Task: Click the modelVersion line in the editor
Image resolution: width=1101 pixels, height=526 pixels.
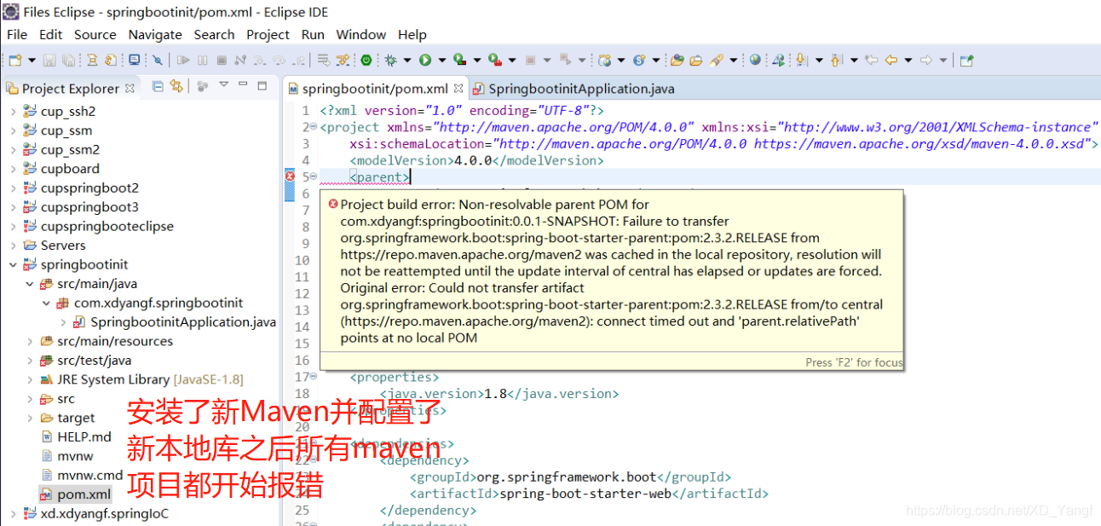Action: pos(476,160)
